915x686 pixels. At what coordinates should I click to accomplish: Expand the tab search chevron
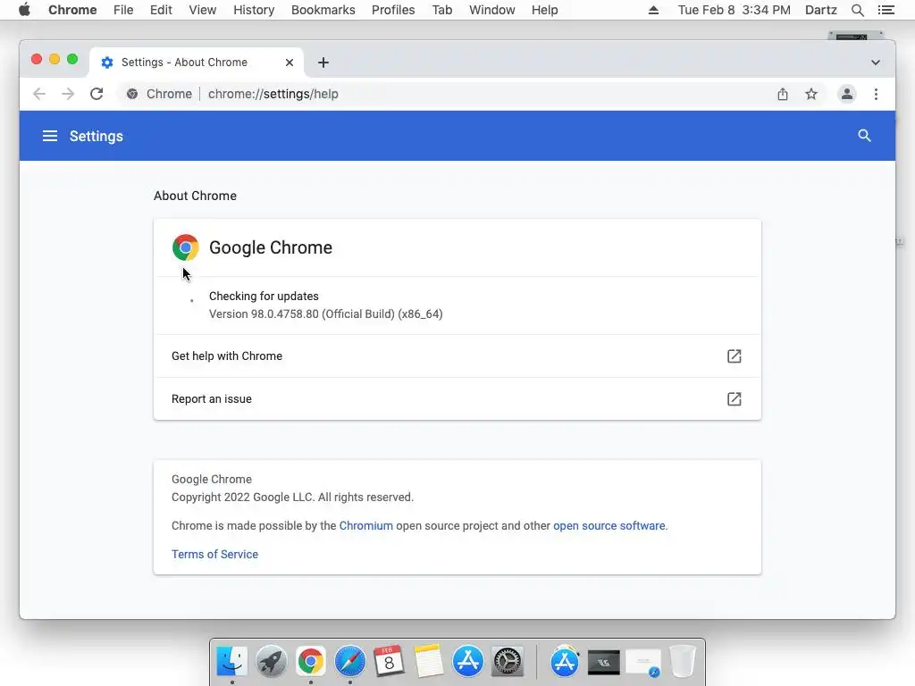tap(876, 63)
